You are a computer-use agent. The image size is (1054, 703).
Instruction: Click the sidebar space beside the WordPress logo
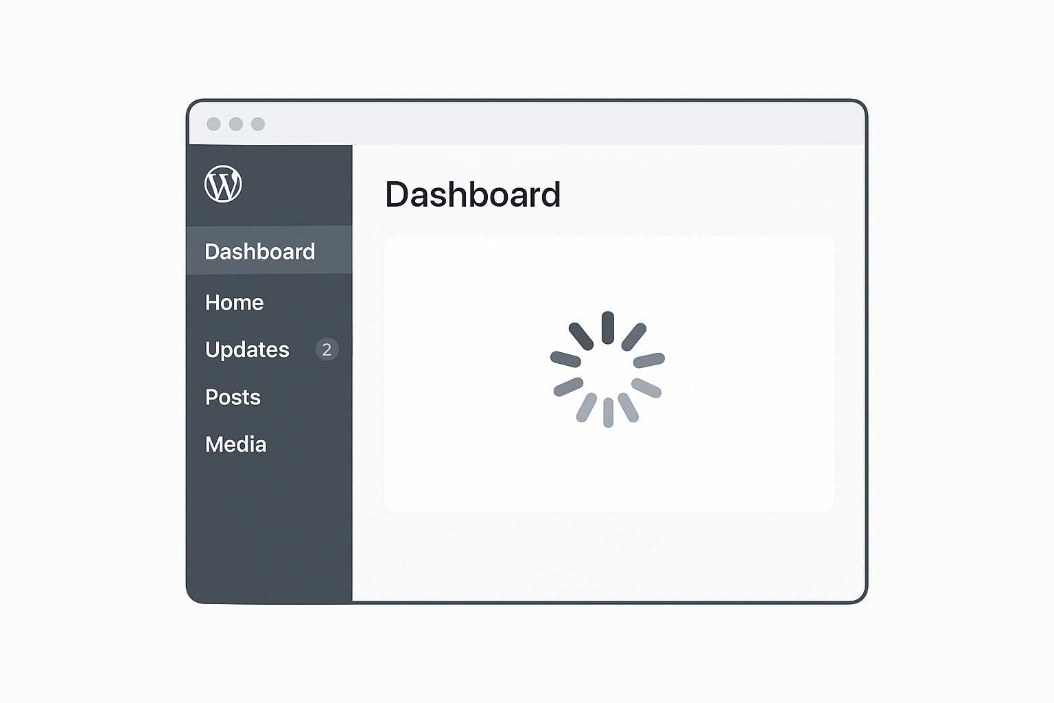(295, 184)
